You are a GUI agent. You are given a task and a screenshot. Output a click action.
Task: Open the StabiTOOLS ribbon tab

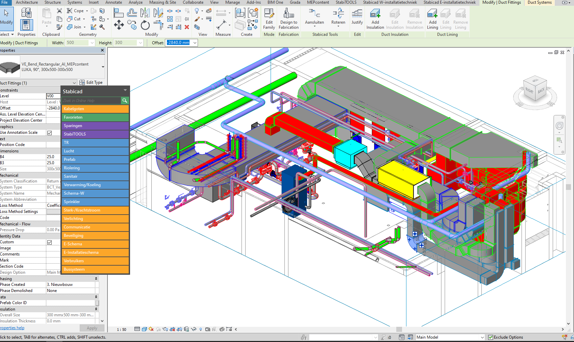point(346,2)
